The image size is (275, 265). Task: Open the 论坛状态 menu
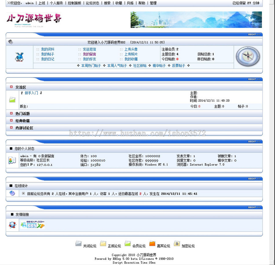(92, 3)
